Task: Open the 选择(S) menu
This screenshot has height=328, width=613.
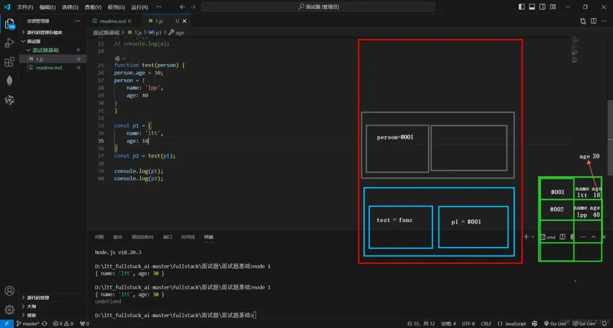Action: tap(70, 7)
